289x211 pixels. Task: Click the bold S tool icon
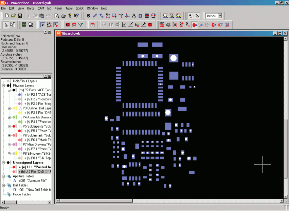pyautogui.click(x=89, y=16)
